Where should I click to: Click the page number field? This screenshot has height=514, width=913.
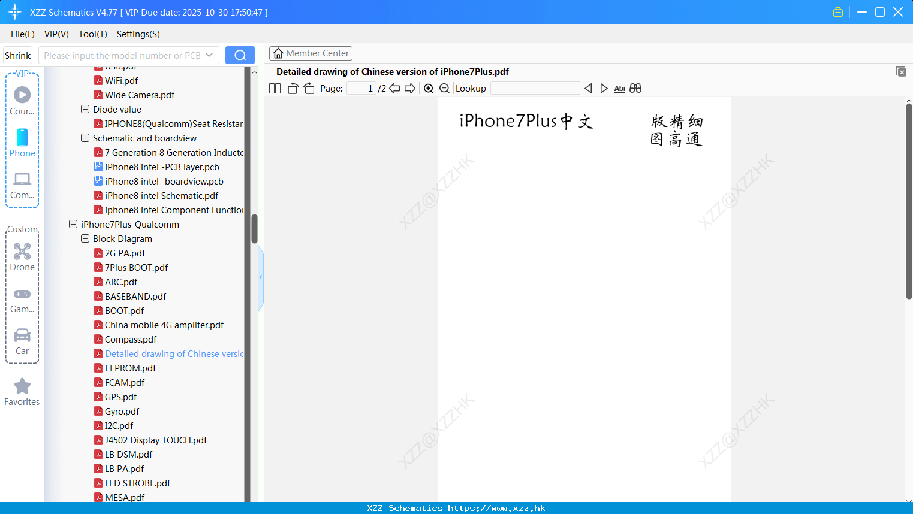point(361,88)
